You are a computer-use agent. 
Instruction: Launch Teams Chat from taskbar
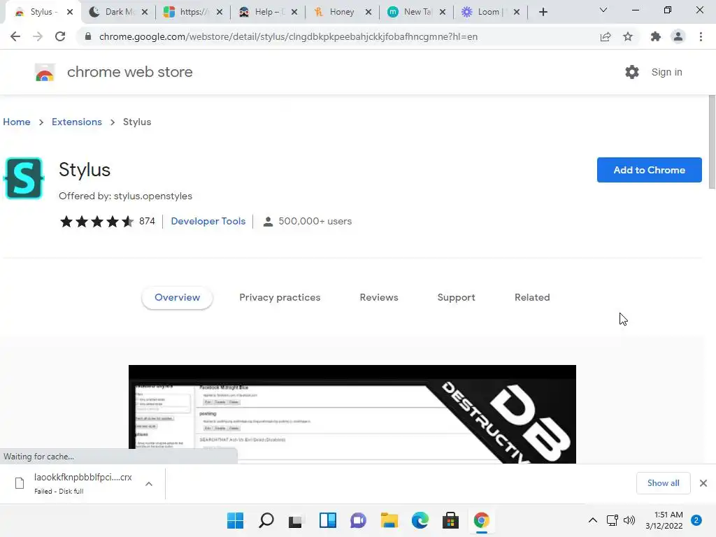[x=359, y=520]
